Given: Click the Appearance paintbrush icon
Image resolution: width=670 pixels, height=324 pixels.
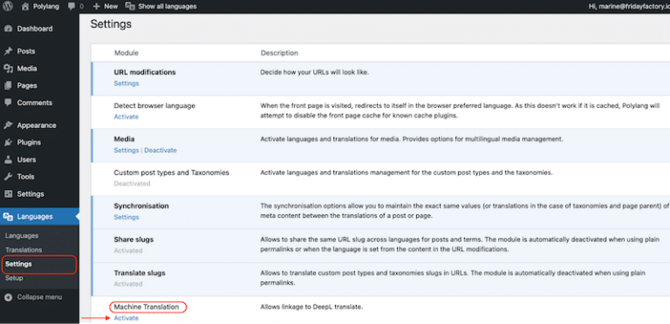Looking at the screenshot, I should click(8, 125).
